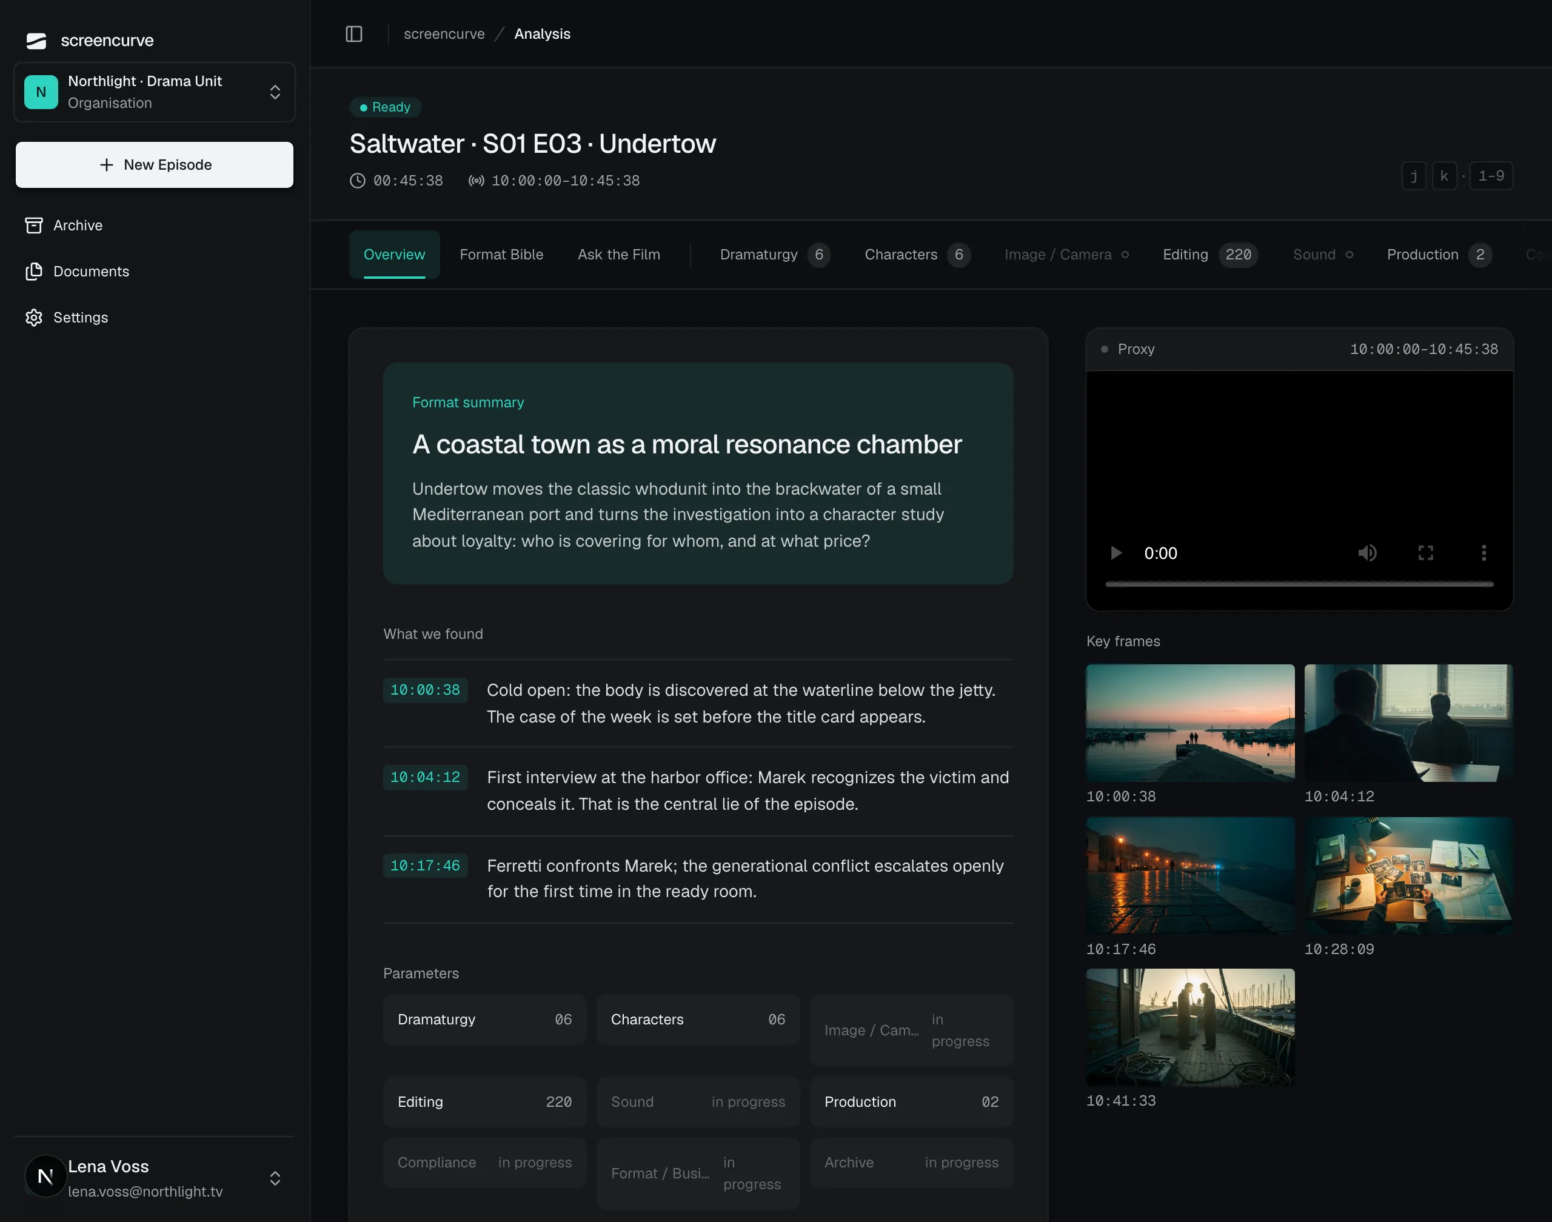Viewport: 1552px width, 1222px height.
Task: Click the clock duration icon
Action: click(x=358, y=181)
